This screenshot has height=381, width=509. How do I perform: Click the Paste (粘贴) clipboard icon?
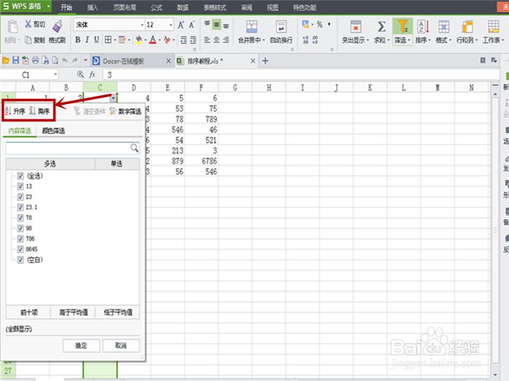point(12,27)
